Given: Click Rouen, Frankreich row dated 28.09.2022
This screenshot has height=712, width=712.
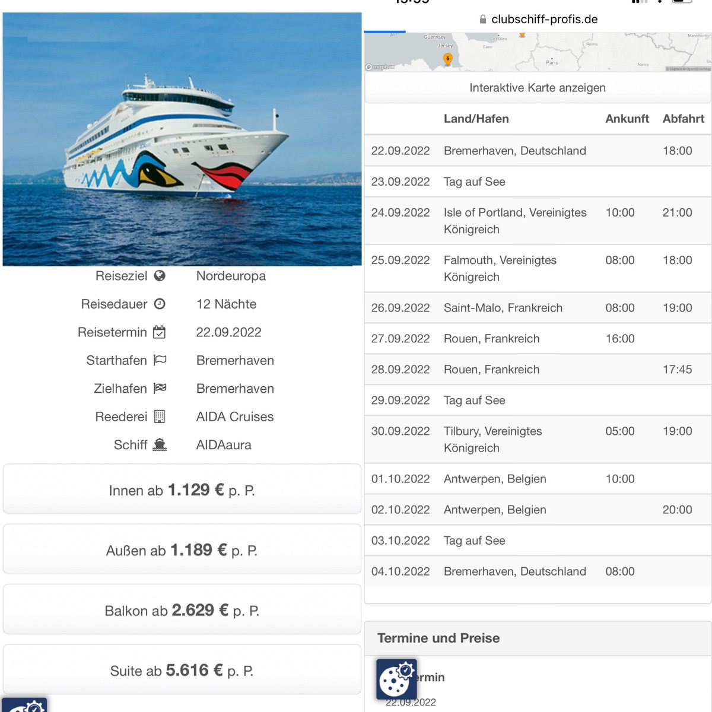Looking at the screenshot, I should [x=538, y=370].
